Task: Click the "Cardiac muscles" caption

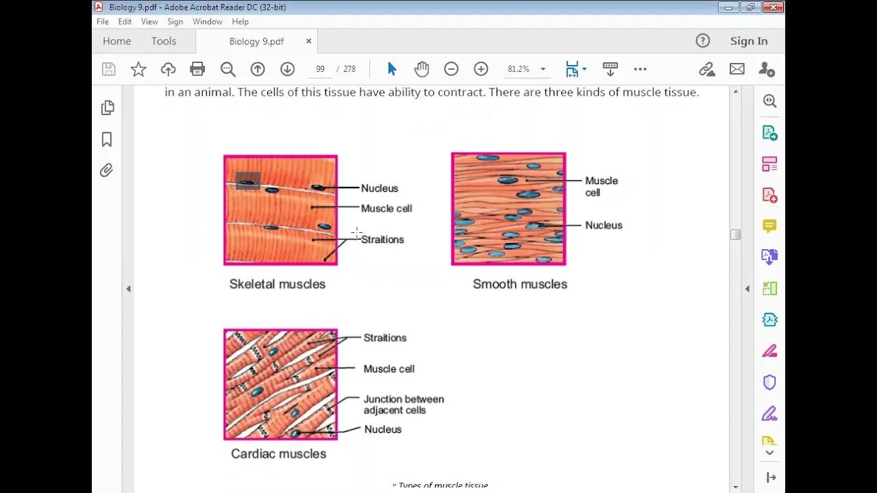Action: [278, 453]
